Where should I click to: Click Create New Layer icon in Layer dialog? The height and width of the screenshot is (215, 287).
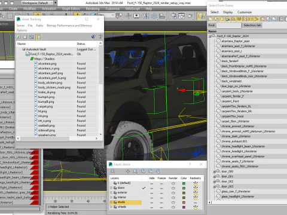point(113,171)
